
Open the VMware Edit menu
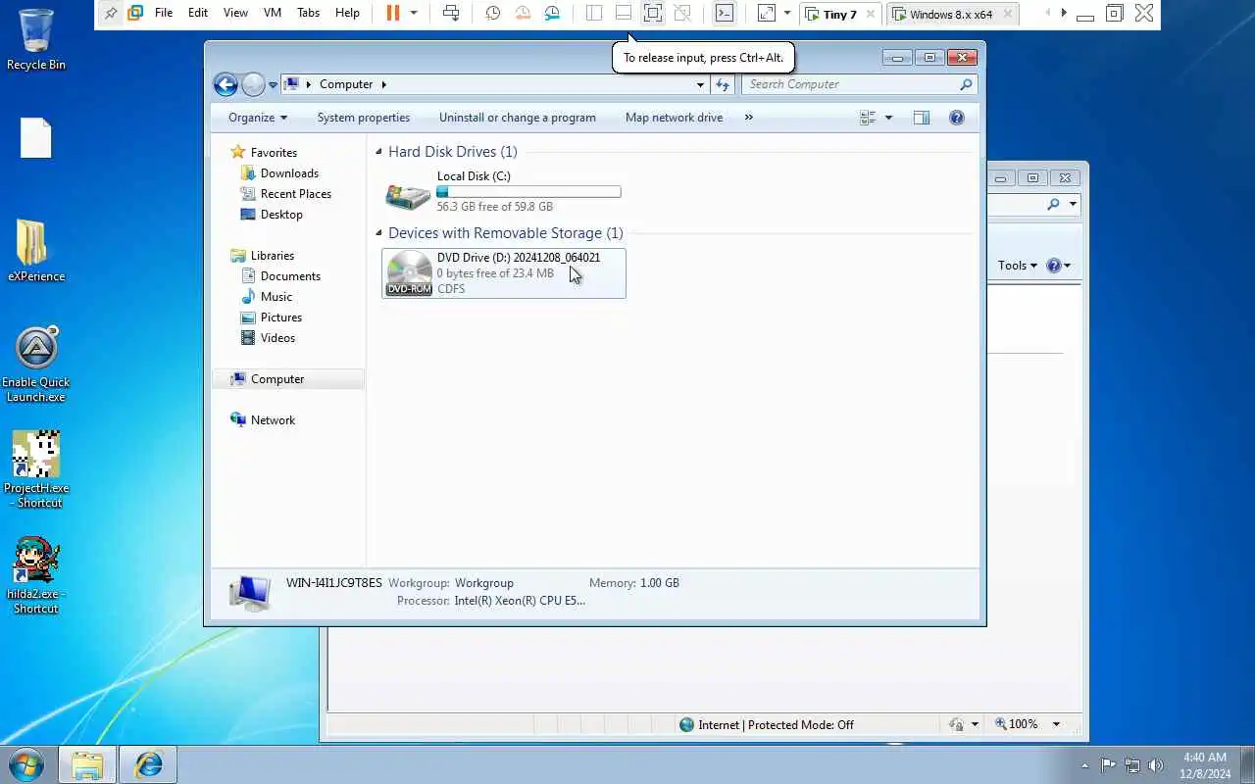pos(198,13)
